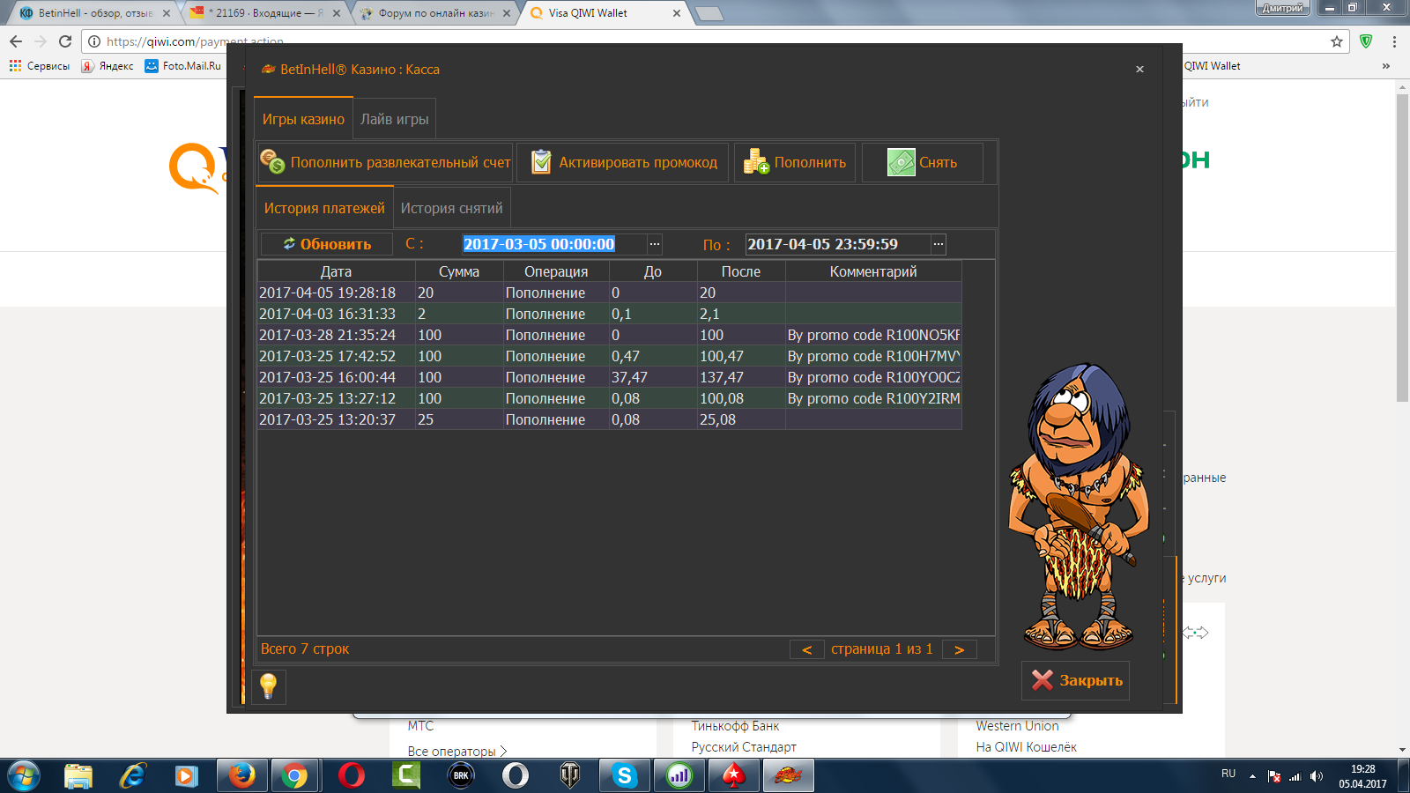
Task: Switch to the История снятий tab
Action: [x=451, y=208]
